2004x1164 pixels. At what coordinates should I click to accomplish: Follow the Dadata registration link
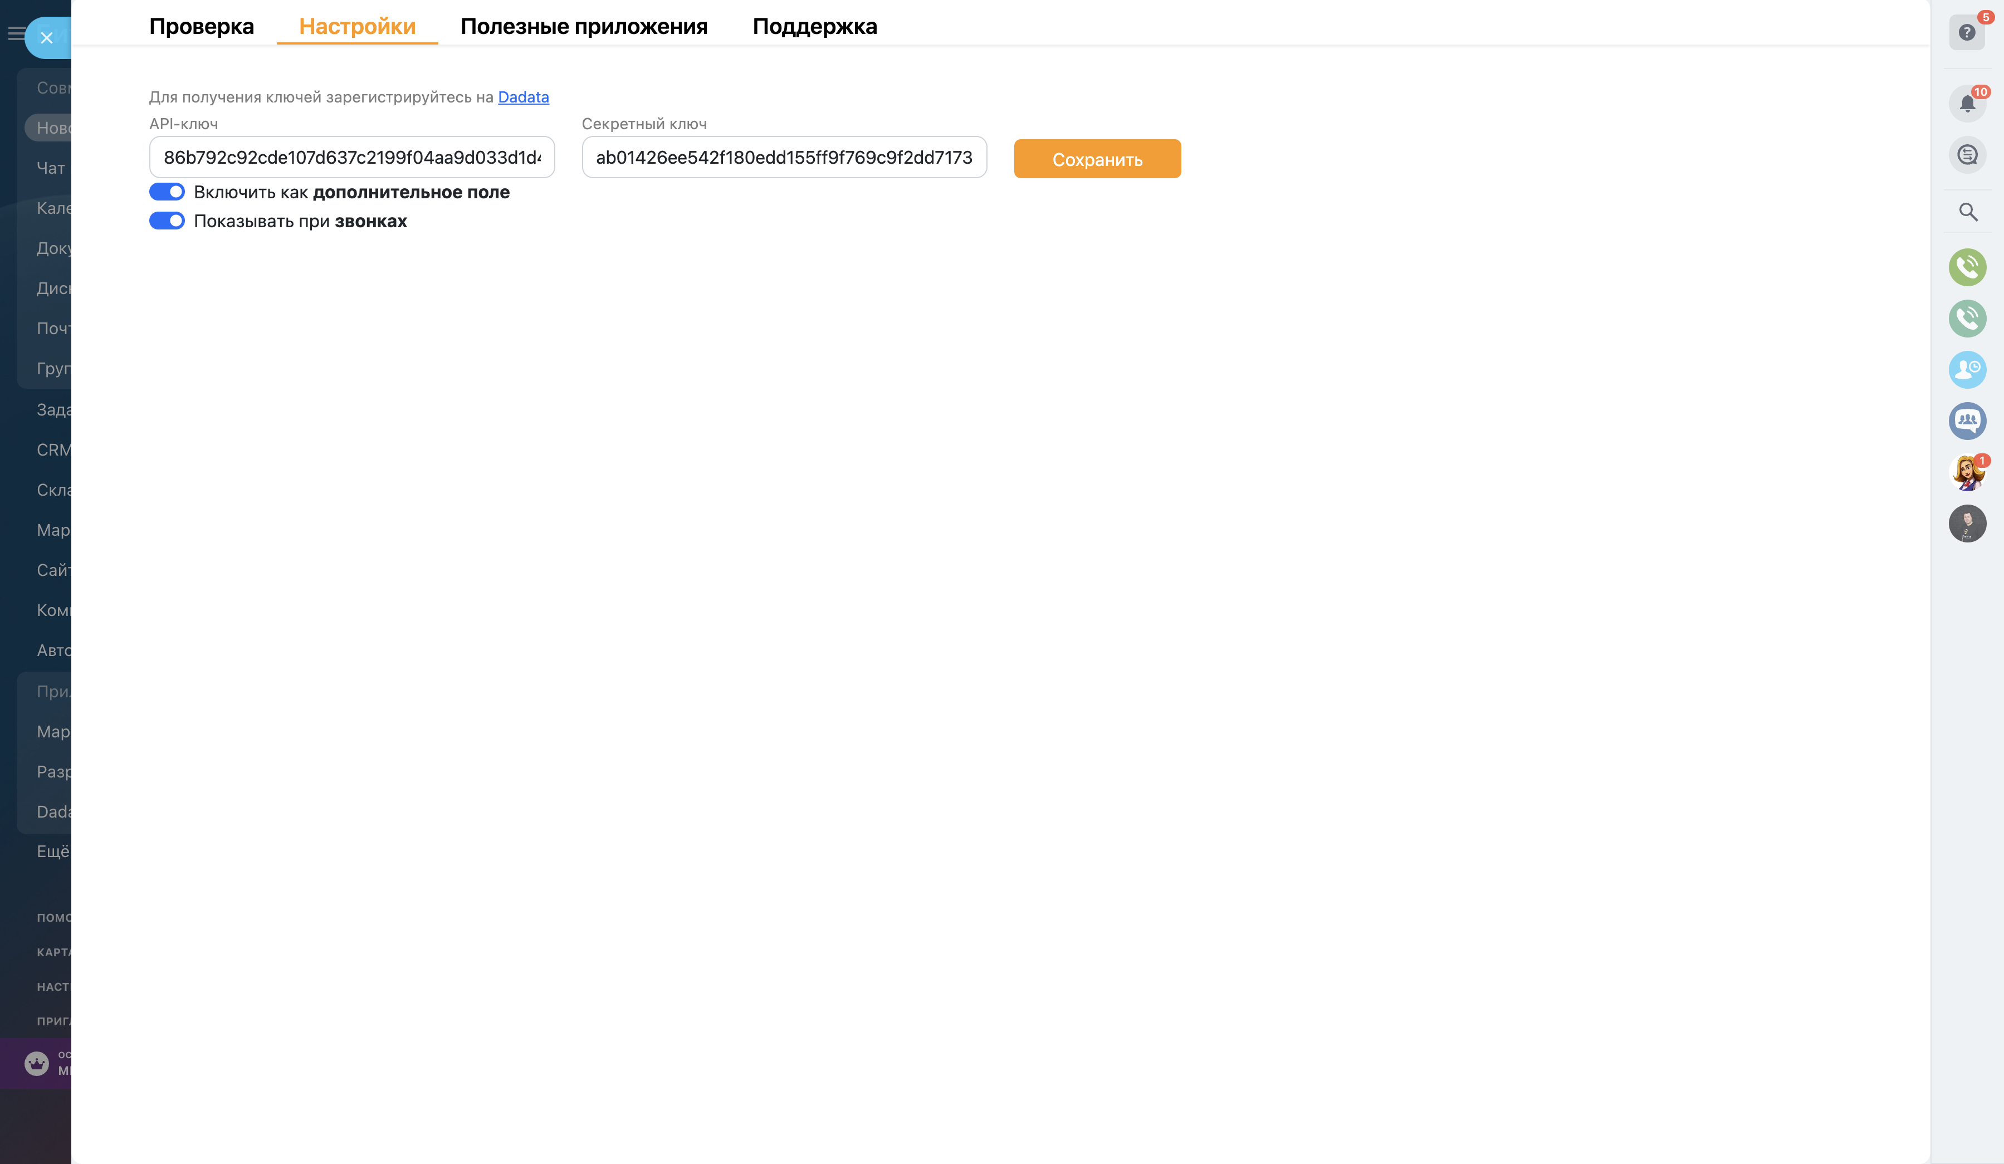click(523, 97)
